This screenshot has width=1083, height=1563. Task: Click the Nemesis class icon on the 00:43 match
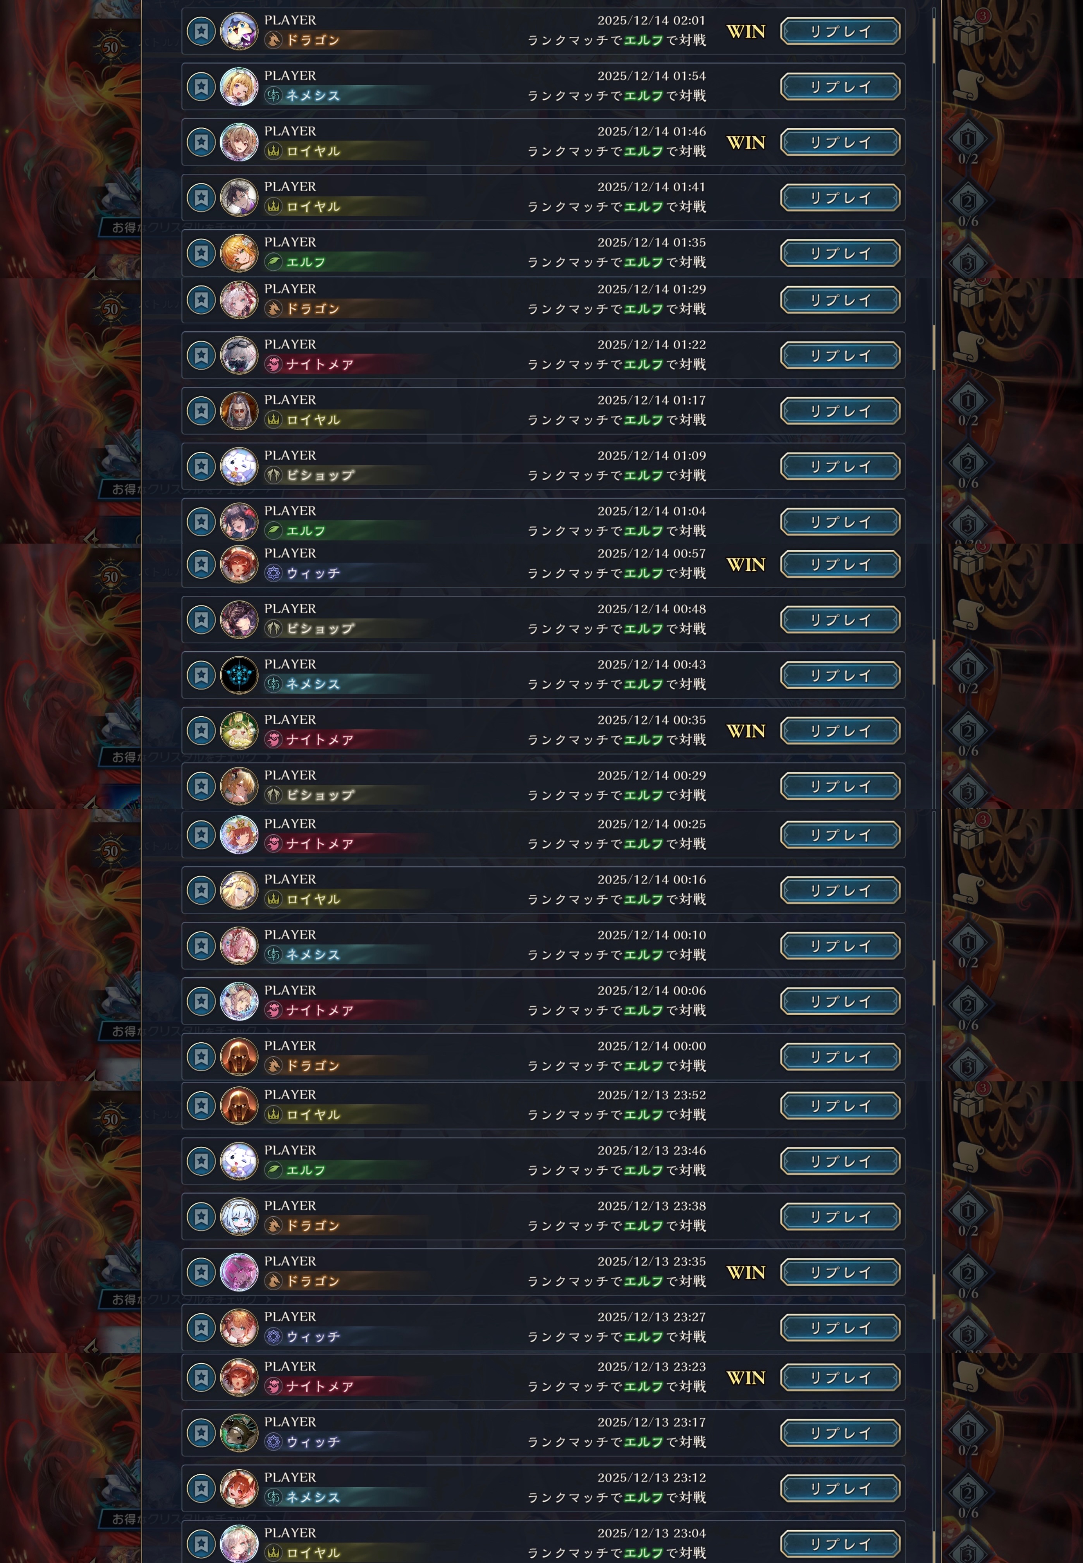click(273, 684)
